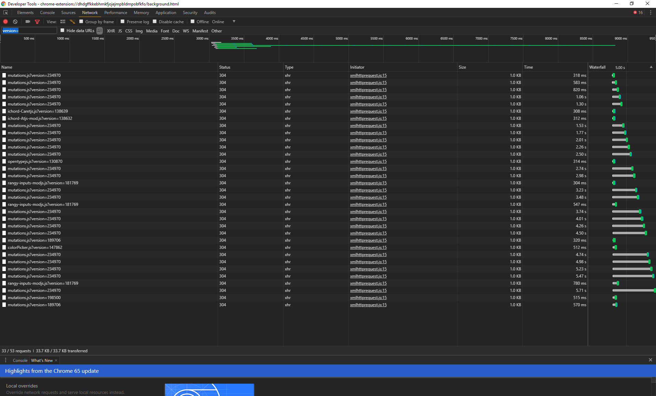656x396 pixels.
Task: Toggle the overview timeline view icon
Action: click(72, 22)
